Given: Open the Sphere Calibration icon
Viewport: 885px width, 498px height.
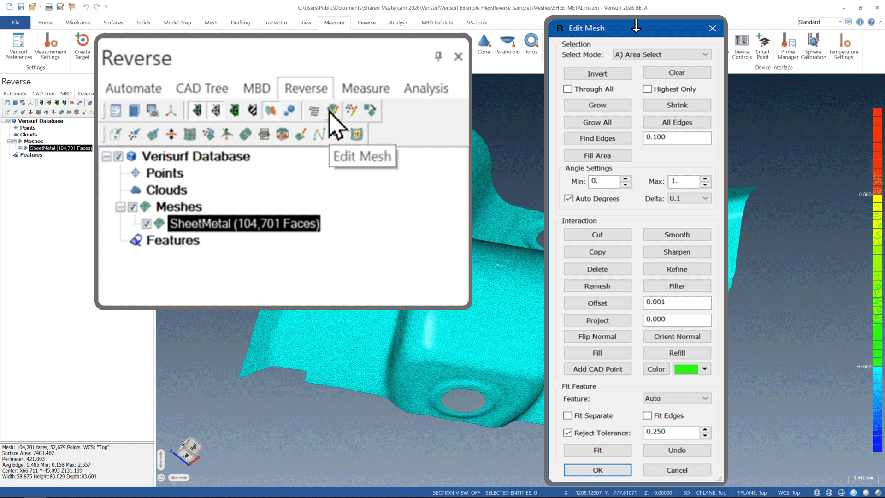Looking at the screenshot, I should pyautogui.click(x=814, y=46).
